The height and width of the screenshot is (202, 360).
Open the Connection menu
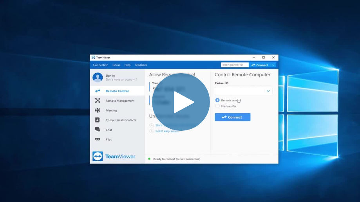101,65
